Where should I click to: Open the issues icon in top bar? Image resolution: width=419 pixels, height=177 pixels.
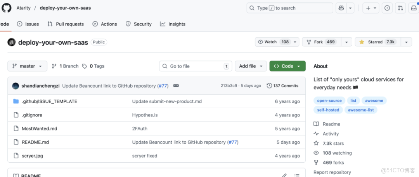[x=387, y=8]
